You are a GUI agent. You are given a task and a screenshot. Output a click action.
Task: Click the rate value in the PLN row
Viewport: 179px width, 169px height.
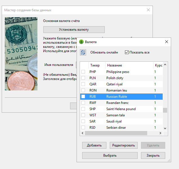(x=155, y=78)
